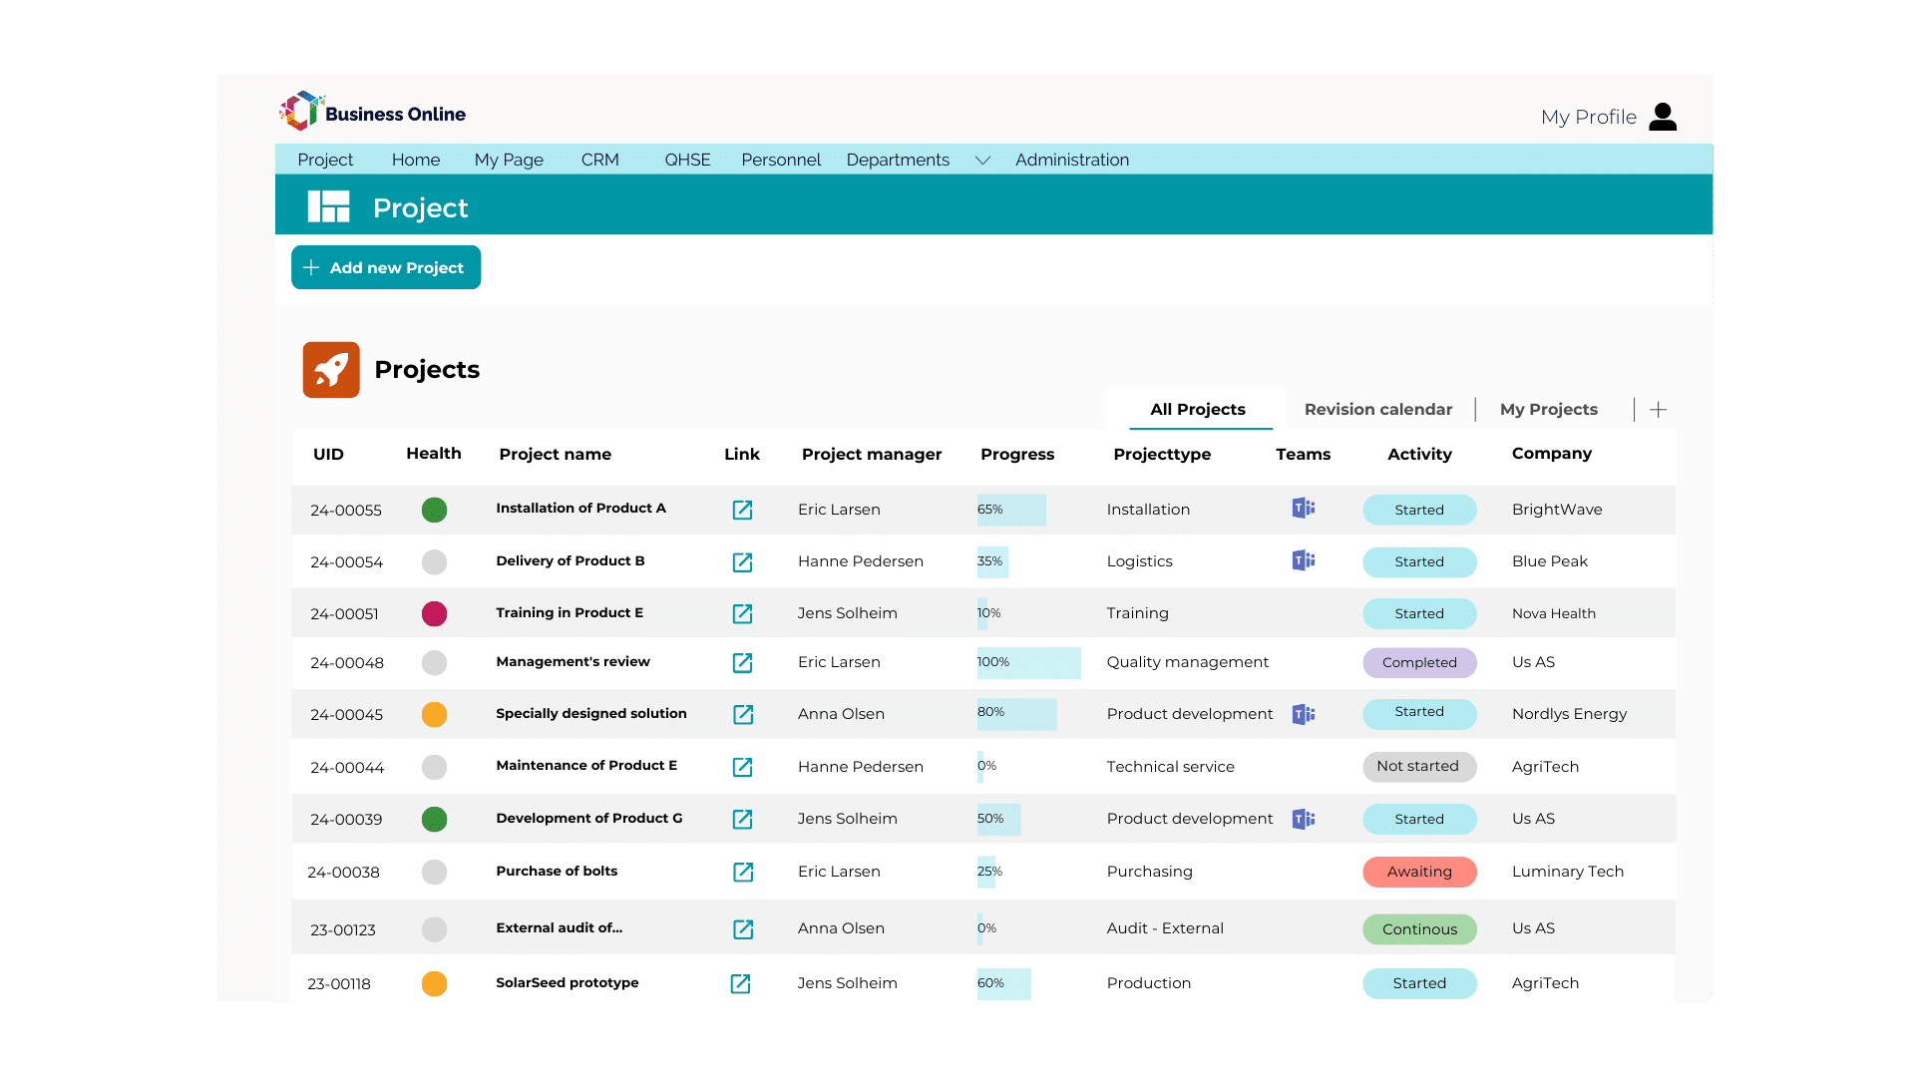Sort by UID column header
Viewport: 1915px width, 1077px height.
tap(328, 454)
